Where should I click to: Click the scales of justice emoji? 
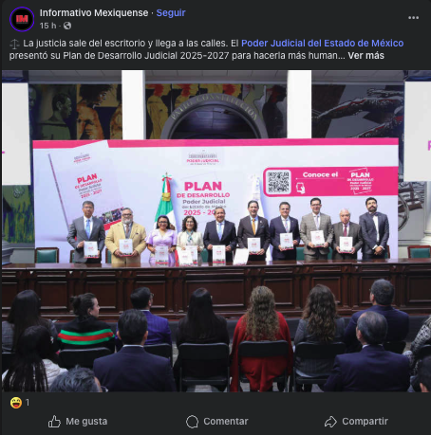pos(14,44)
